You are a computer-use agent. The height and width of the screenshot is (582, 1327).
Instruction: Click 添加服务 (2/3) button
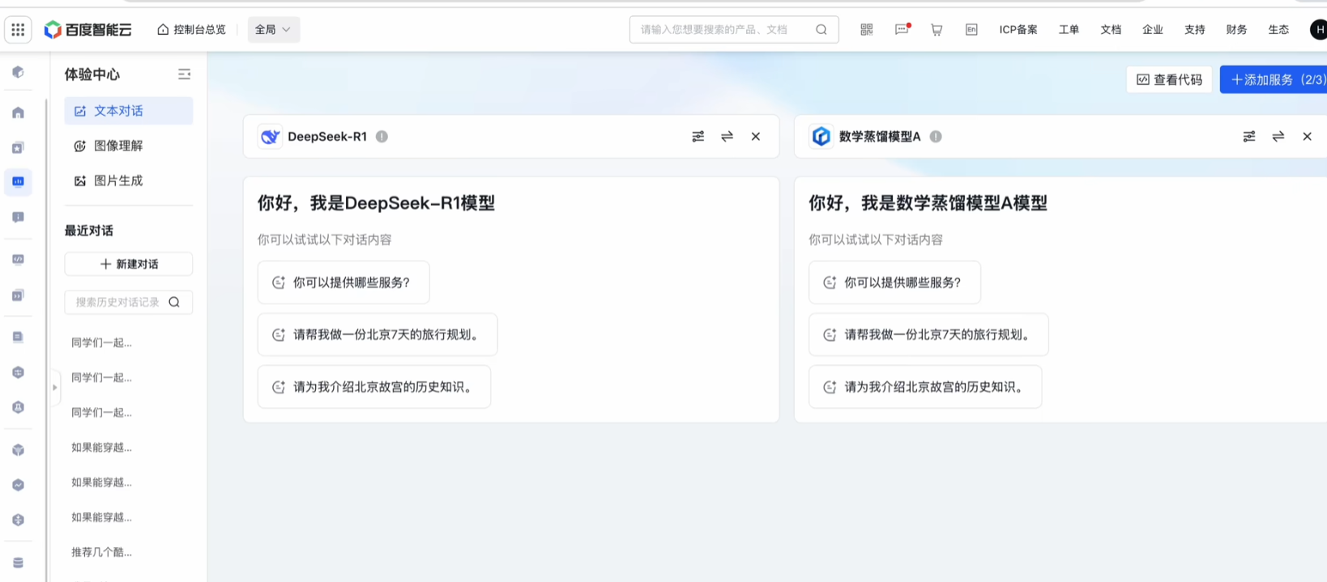(x=1274, y=79)
